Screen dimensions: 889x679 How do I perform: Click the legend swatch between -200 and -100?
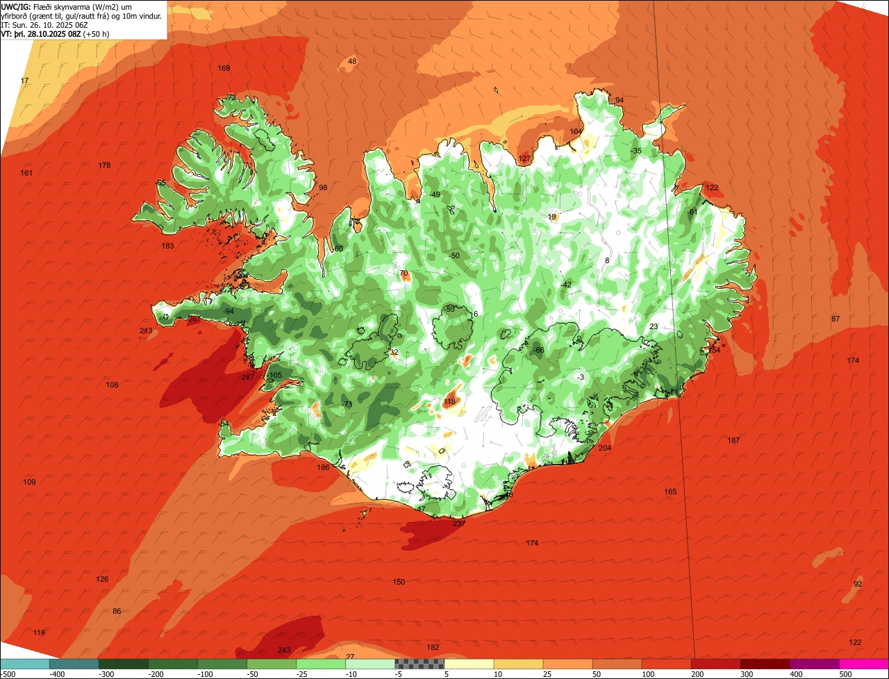173,664
